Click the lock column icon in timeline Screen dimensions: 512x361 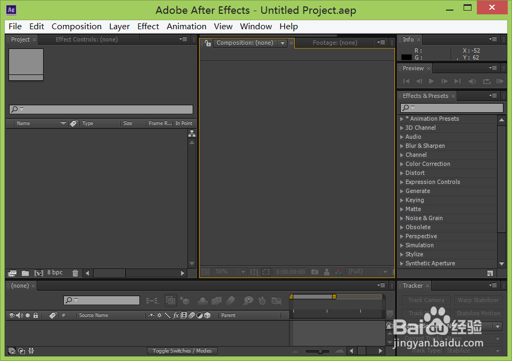tap(36, 315)
